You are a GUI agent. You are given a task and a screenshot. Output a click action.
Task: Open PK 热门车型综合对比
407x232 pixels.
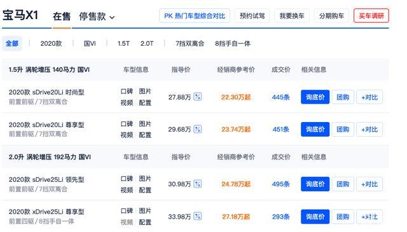pyautogui.click(x=195, y=16)
